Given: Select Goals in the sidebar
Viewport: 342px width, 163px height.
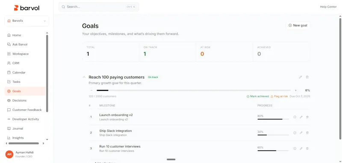Looking at the screenshot, I should [25, 91].
